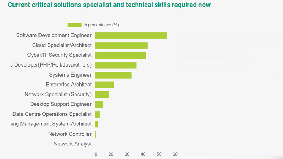The image size is (283, 159).
Task: Select the Software Development Engineer bar
Action: click(x=131, y=36)
